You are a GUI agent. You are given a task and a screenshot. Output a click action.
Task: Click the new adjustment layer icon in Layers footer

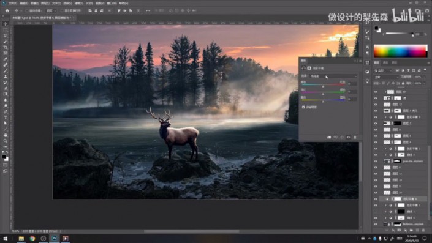[x=405, y=230]
